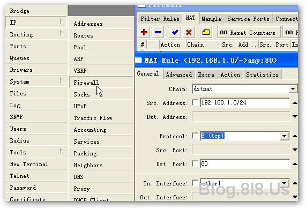Select Proxy in IP submenu
The image size is (306, 209).
pyautogui.click(x=101, y=189)
